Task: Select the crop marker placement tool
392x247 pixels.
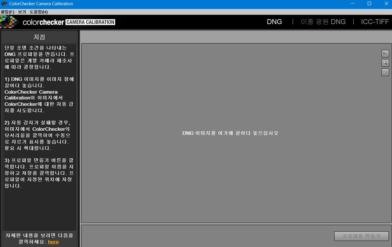Action: point(385,54)
